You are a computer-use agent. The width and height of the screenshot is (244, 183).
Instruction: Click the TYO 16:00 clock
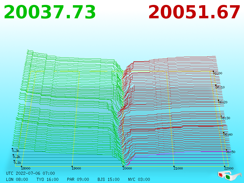click(x=48, y=179)
